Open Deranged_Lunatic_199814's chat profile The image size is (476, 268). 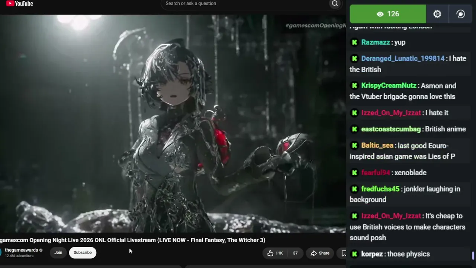point(403,58)
